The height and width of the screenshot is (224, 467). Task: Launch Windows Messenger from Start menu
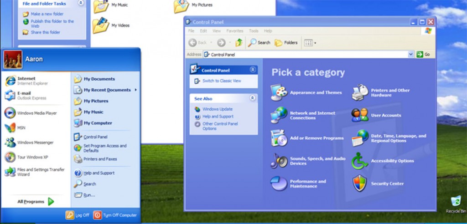(x=29, y=143)
